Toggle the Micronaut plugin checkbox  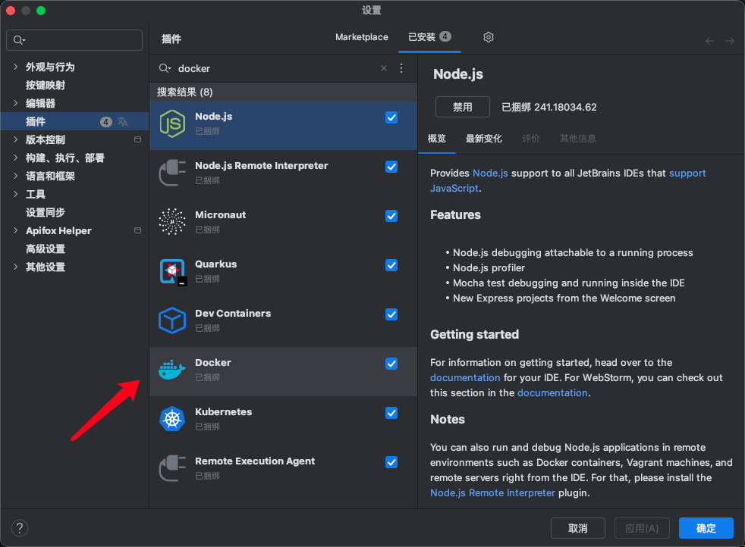[391, 217]
